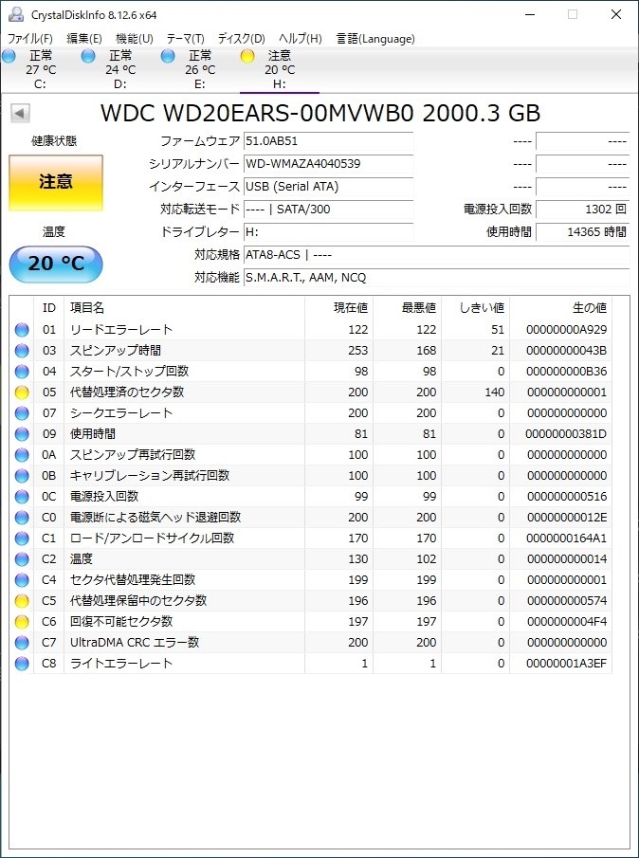Open the テーマ(T) menu
The image size is (639, 858).
click(x=186, y=39)
